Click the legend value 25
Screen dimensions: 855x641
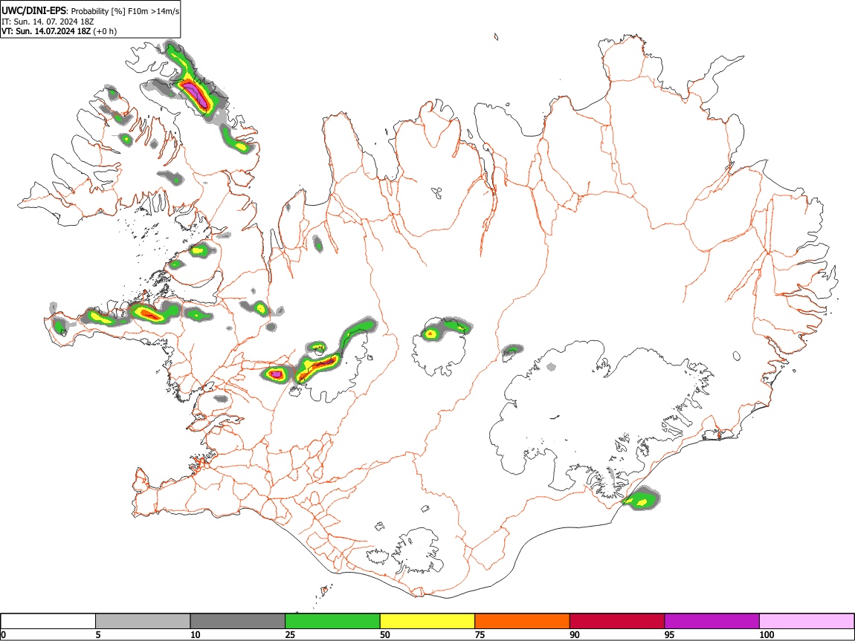[290, 634]
